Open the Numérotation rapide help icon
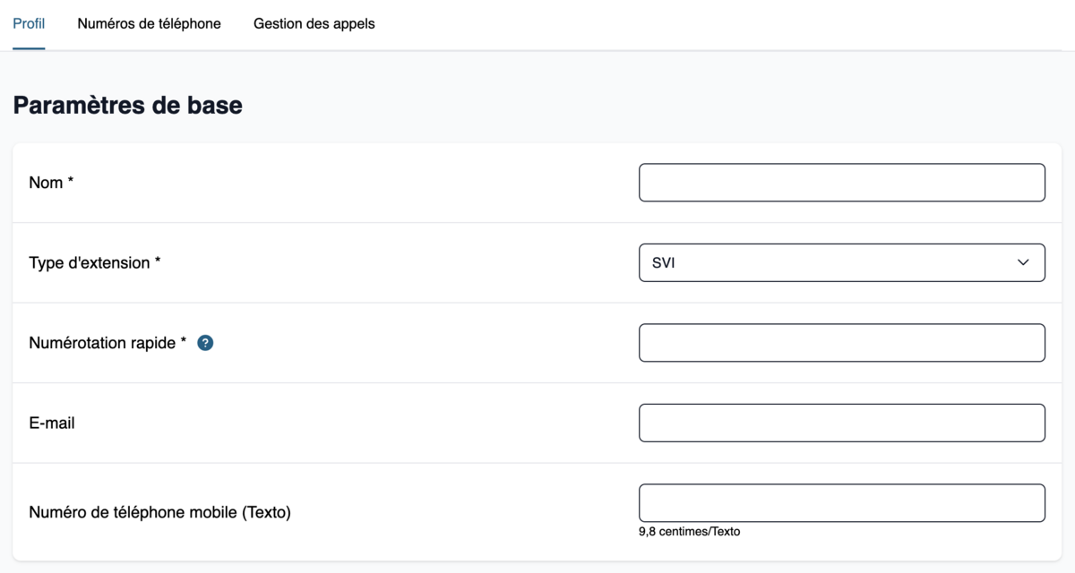The width and height of the screenshot is (1075, 573). click(x=205, y=343)
